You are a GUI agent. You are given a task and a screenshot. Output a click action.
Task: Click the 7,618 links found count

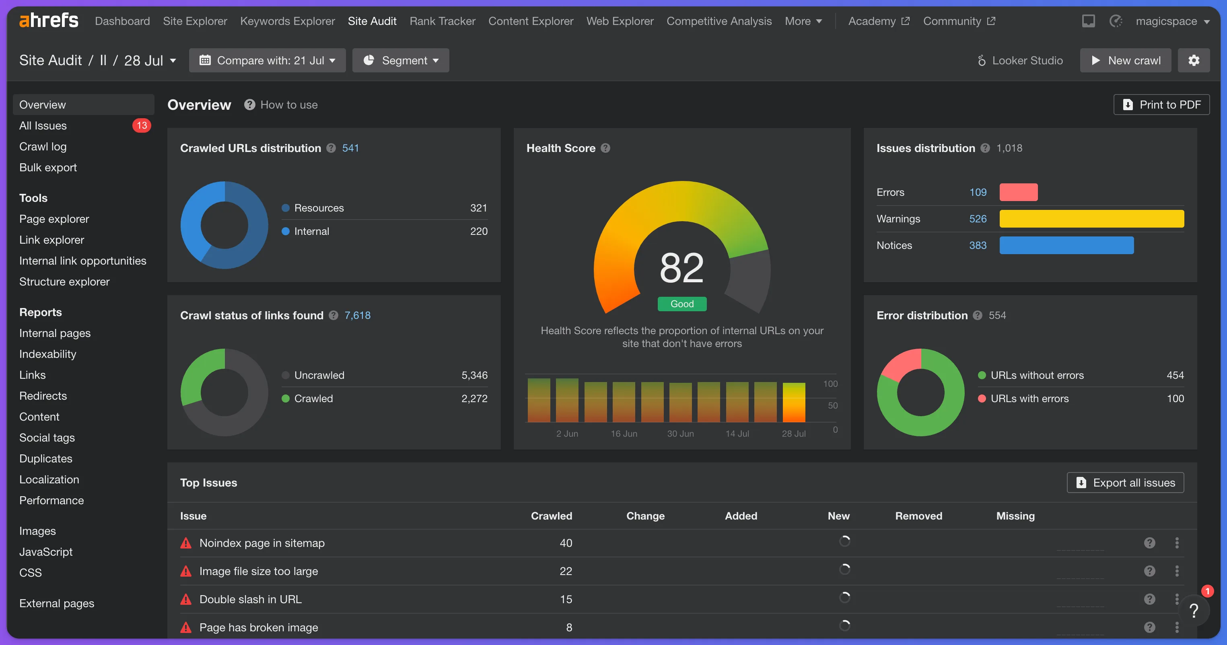pyautogui.click(x=357, y=316)
